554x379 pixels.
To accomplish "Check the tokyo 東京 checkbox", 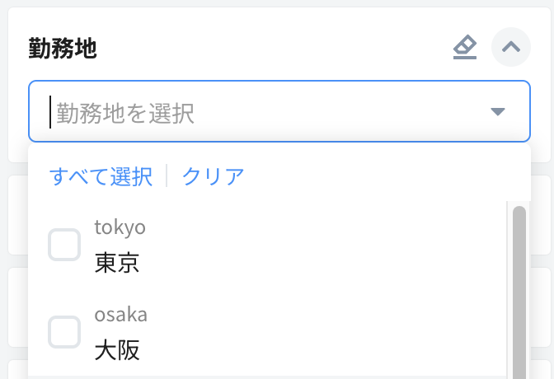I will 64,245.
